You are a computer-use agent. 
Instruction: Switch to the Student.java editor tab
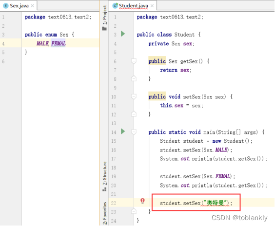tap(133, 6)
